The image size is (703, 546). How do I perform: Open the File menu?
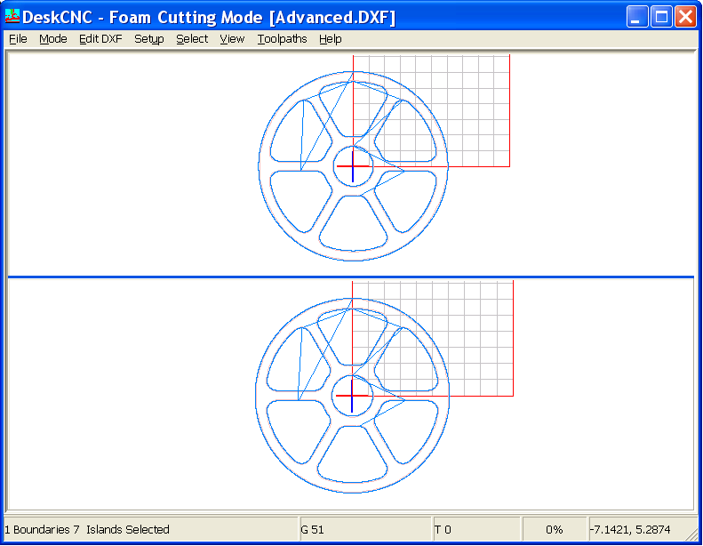coord(18,39)
